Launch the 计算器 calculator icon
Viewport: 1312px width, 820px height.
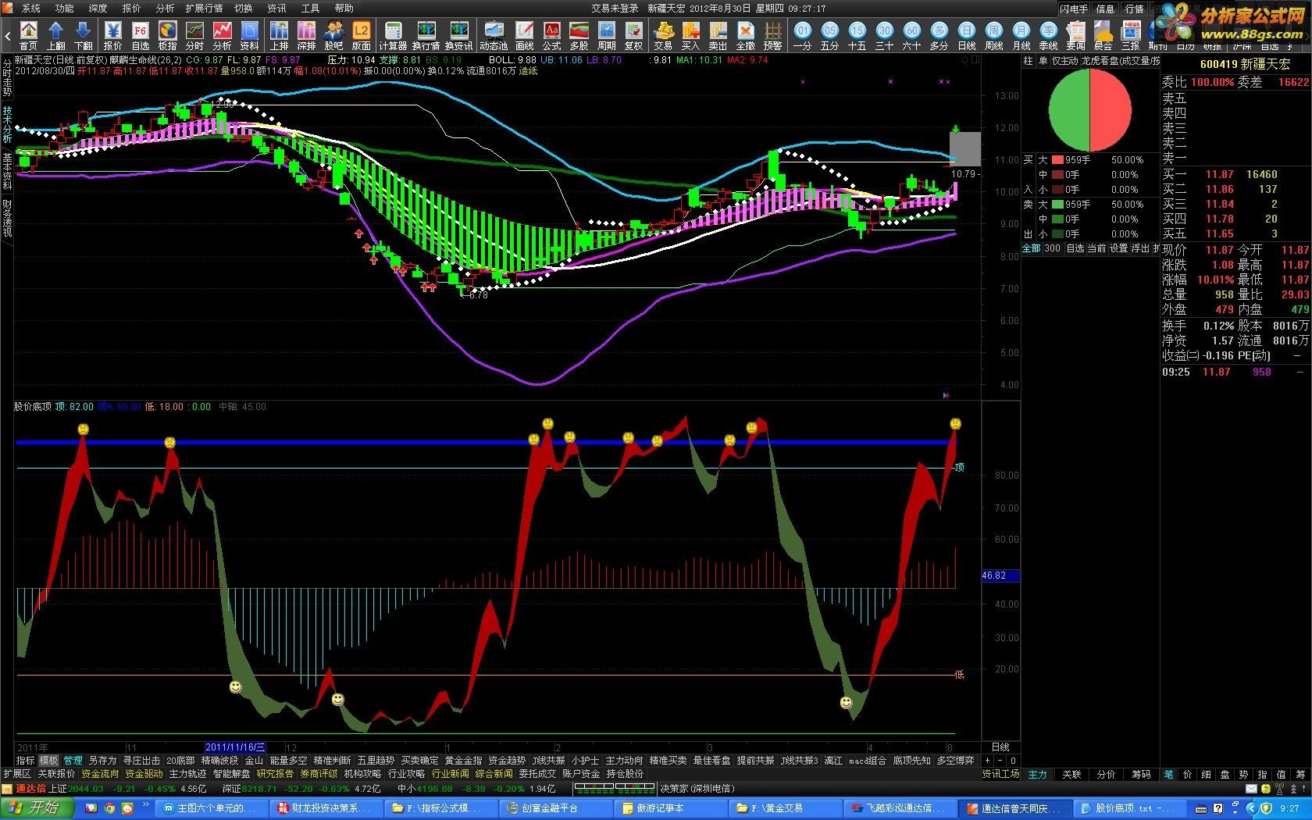393,36
